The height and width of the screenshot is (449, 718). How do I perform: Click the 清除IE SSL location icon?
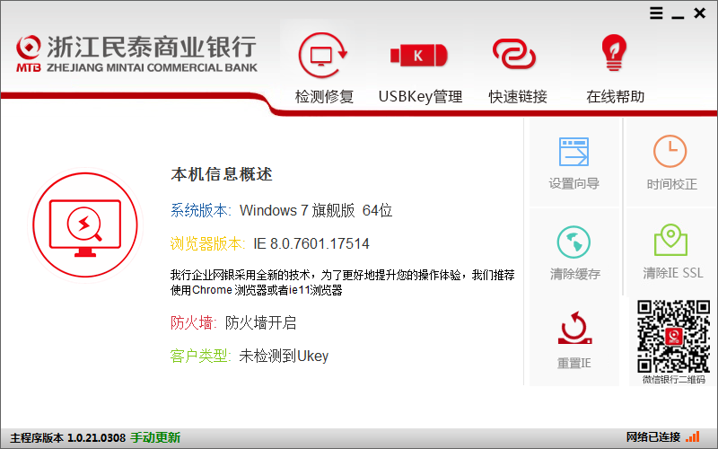point(670,240)
